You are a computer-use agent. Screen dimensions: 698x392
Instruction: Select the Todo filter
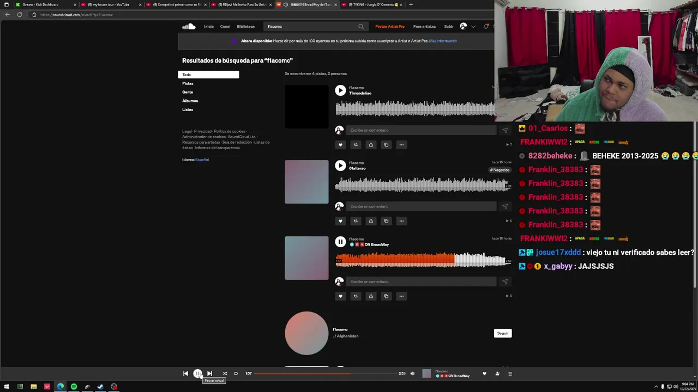(x=208, y=75)
